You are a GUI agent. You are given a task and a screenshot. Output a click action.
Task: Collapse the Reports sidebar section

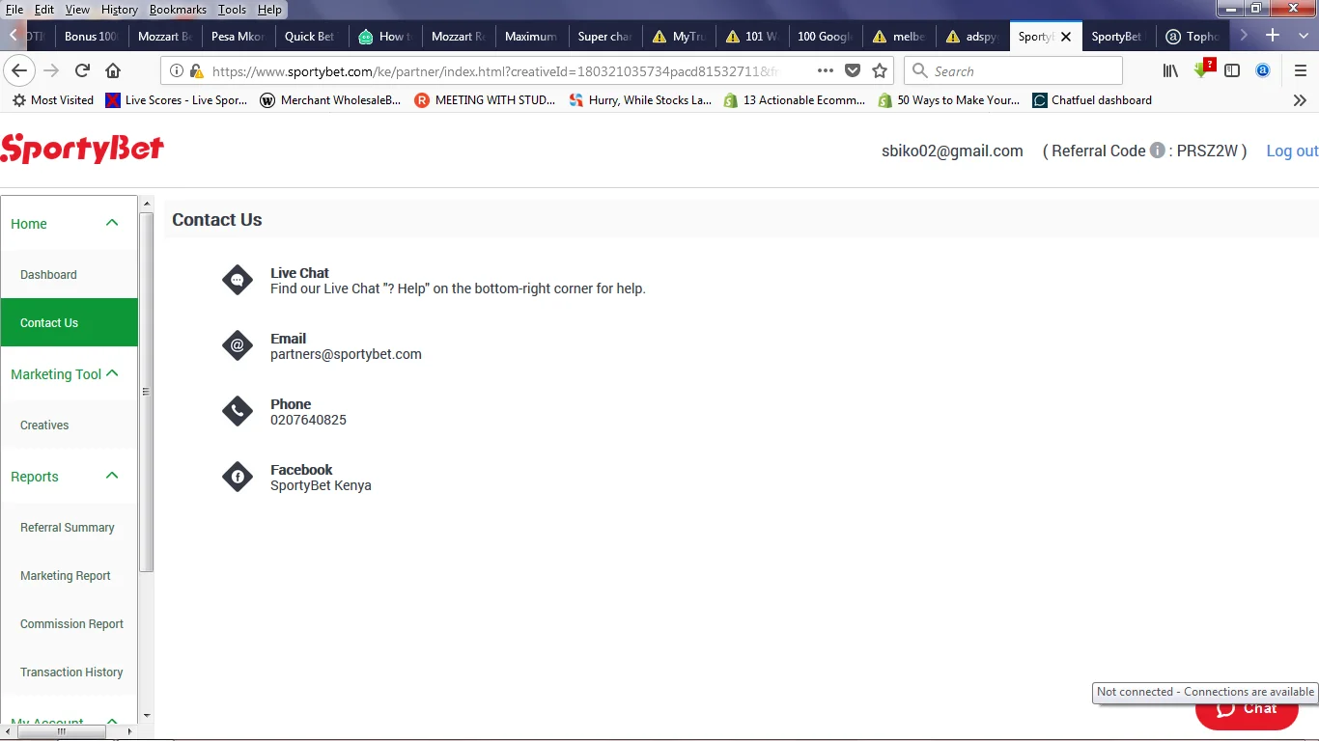[x=112, y=476]
